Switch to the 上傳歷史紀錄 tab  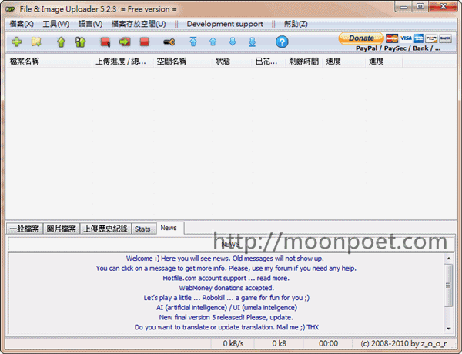click(105, 229)
